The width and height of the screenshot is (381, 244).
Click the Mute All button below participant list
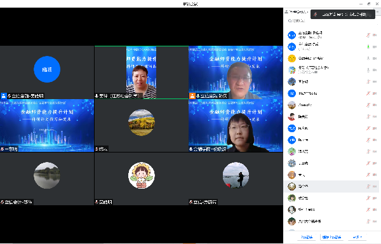[x=307, y=237]
